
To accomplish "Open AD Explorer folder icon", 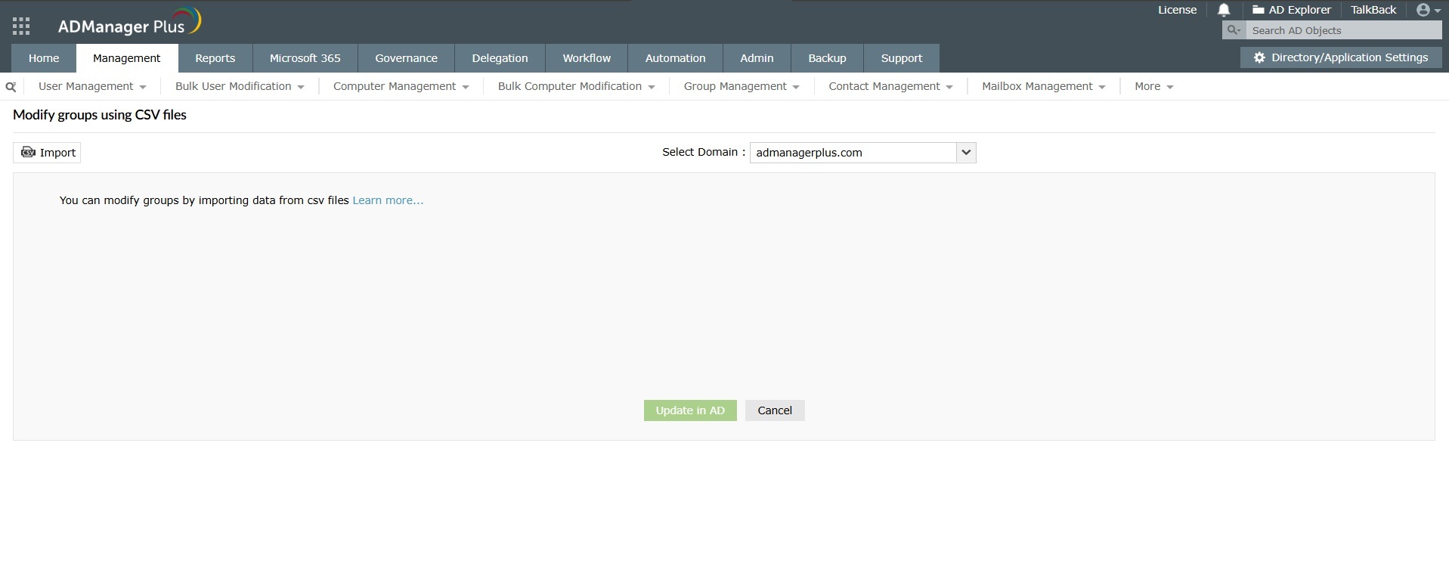I will (1259, 10).
